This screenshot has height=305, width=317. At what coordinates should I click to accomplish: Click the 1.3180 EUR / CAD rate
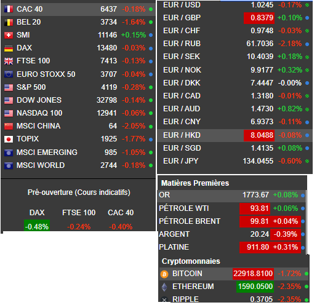pos(262,96)
